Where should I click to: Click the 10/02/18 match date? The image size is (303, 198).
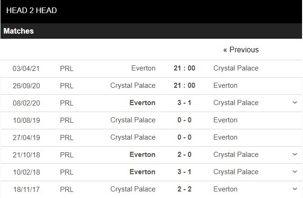point(26,172)
